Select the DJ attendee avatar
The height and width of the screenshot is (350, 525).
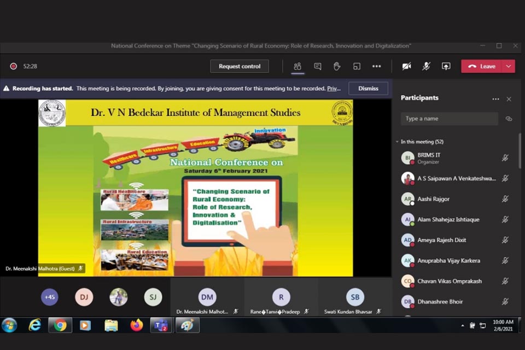coord(84,297)
